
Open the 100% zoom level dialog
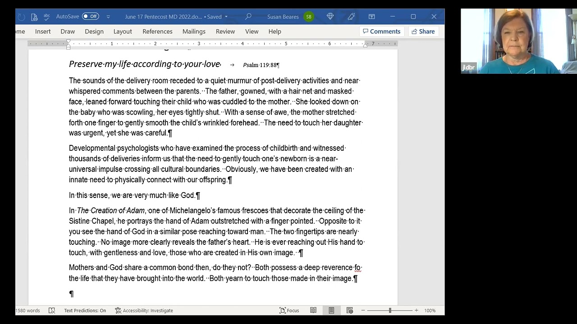point(430,310)
